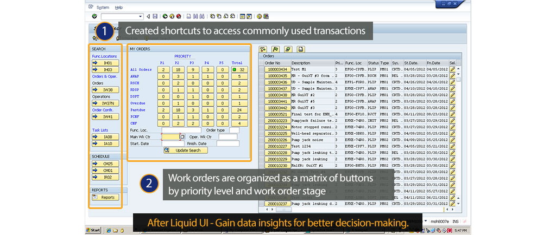Select row checkbox for order 200010223
The image size is (556, 235).
[x=261, y=120]
